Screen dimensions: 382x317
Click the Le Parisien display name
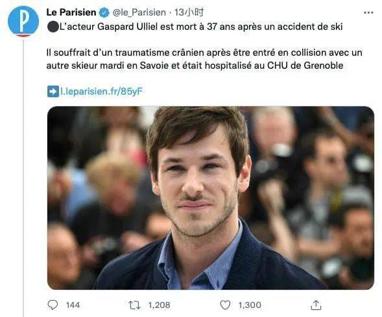71,12
